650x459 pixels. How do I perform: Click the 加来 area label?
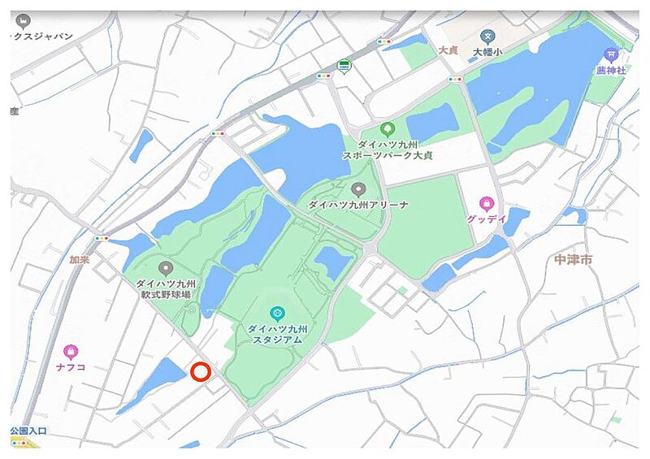pyautogui.click(x=80, y=260)
